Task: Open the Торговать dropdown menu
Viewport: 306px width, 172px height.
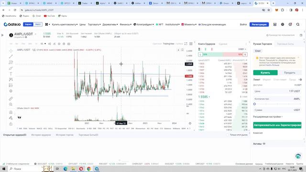Action: (x=94, y=24)
